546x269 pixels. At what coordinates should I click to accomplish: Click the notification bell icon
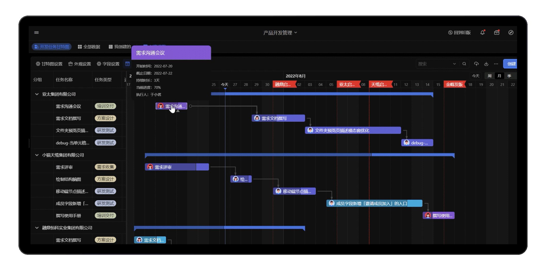pos(482,32)
